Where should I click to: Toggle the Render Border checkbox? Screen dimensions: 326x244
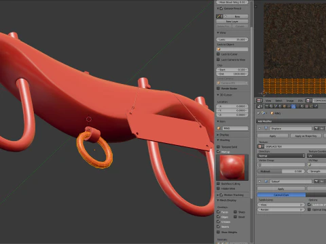[218, 88]
